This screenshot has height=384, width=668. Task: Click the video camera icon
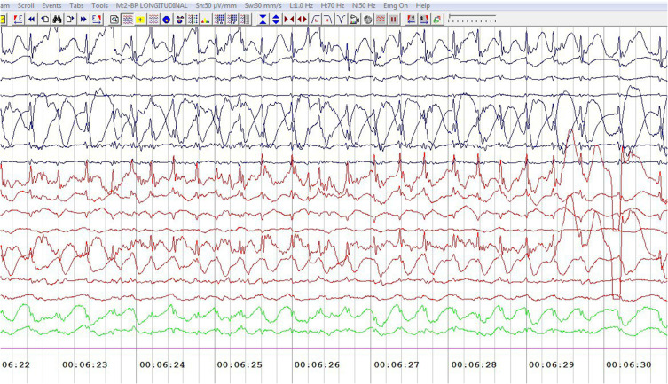pyautogui.click(x=354, y=19)
